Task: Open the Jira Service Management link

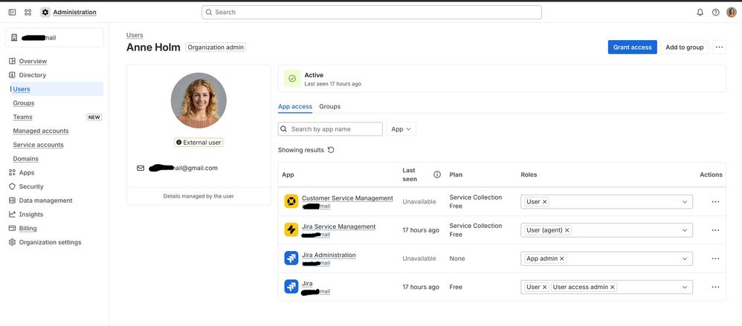Action: click(339, 226)
